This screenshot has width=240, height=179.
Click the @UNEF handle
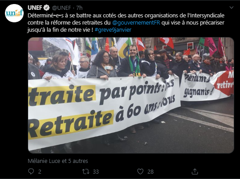[62, 8]
